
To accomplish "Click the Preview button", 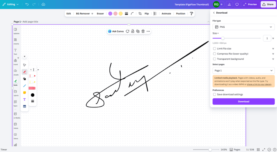I will pos(250,4).
